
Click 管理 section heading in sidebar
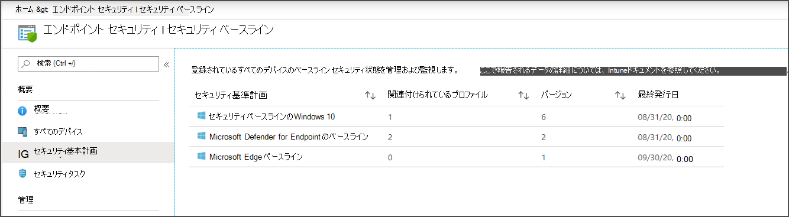click(x=25, y=200)
